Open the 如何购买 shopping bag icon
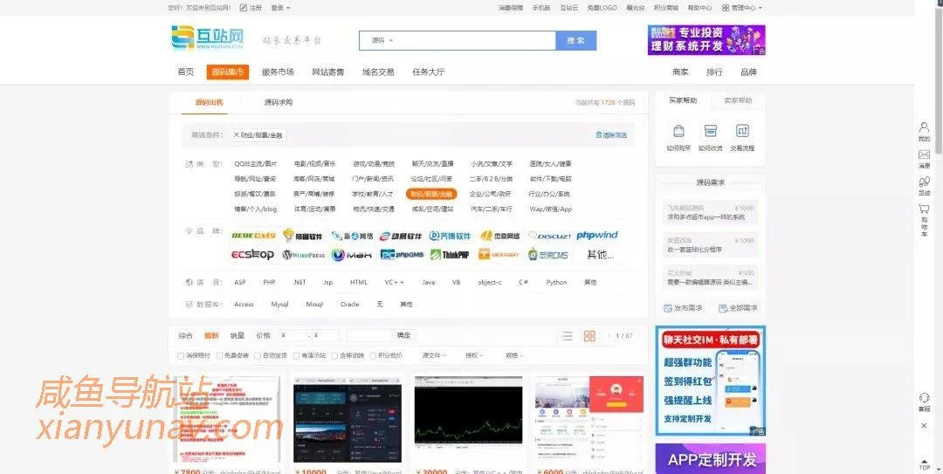The image size is (943, 474). 678,131
